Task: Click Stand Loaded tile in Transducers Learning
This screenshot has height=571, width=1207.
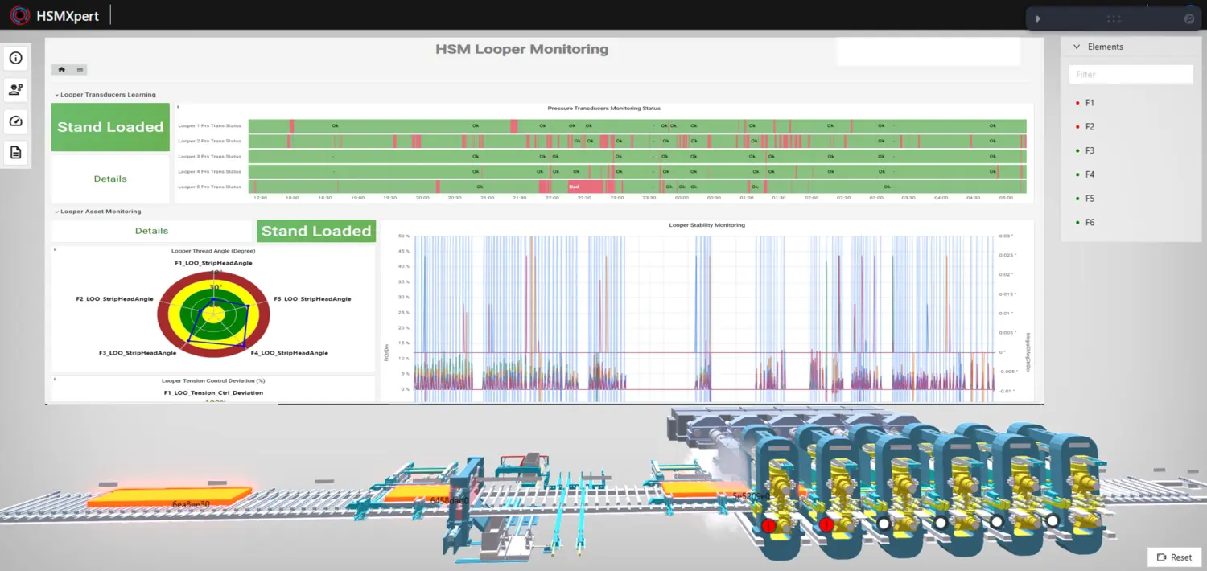Action: point(110,127)
